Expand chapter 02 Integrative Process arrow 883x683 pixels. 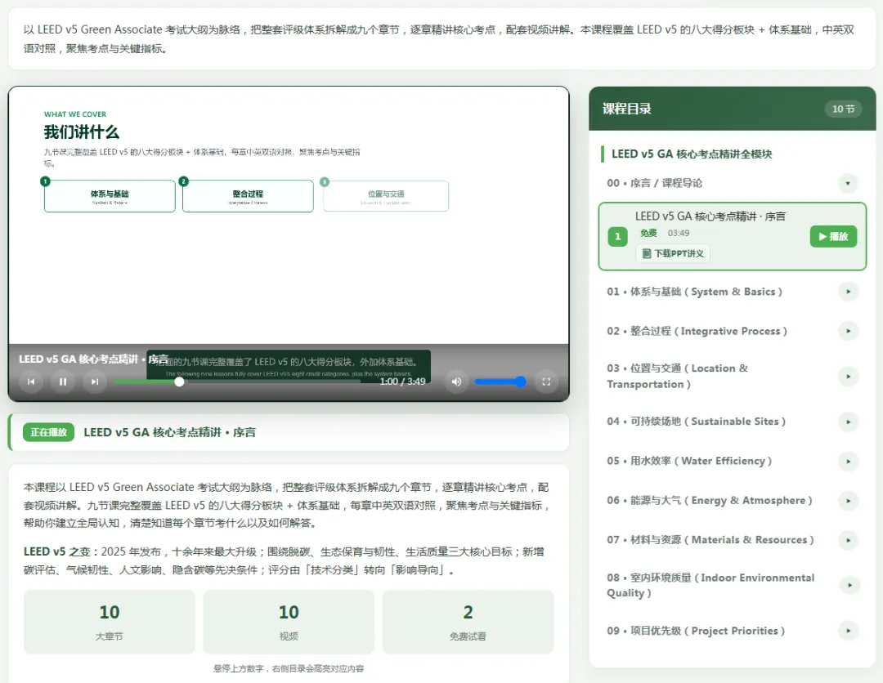pyautogui.click(x=848, y=331)
